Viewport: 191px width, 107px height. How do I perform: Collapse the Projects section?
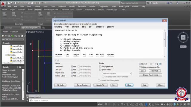point(23,43)
